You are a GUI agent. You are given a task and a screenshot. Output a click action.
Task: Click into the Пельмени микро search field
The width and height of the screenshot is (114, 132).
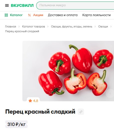75,5
